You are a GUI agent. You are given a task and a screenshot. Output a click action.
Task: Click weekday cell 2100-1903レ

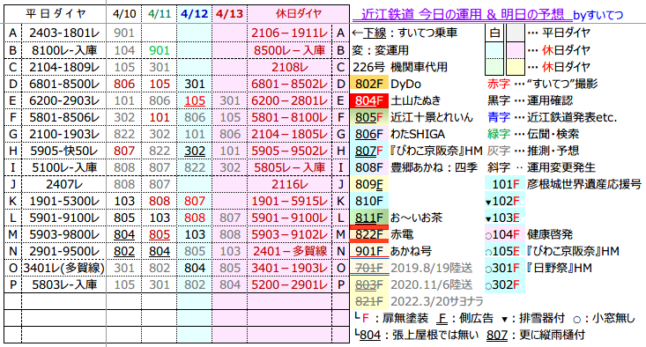(63, 134)
